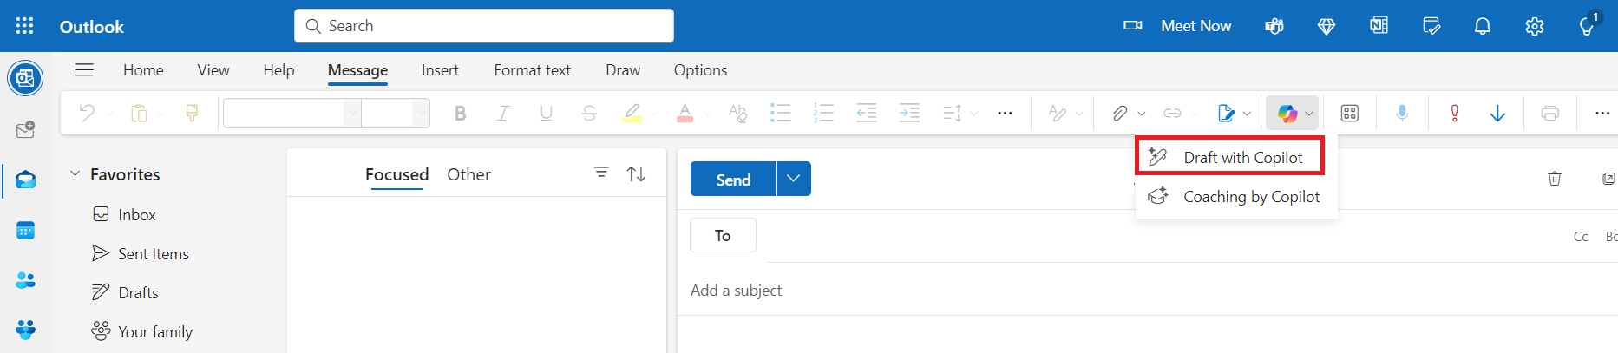Expand the Send options arrow
The height and width of the screenshot is (353, 1618).
pyautogui.click(x=794, y=179)
